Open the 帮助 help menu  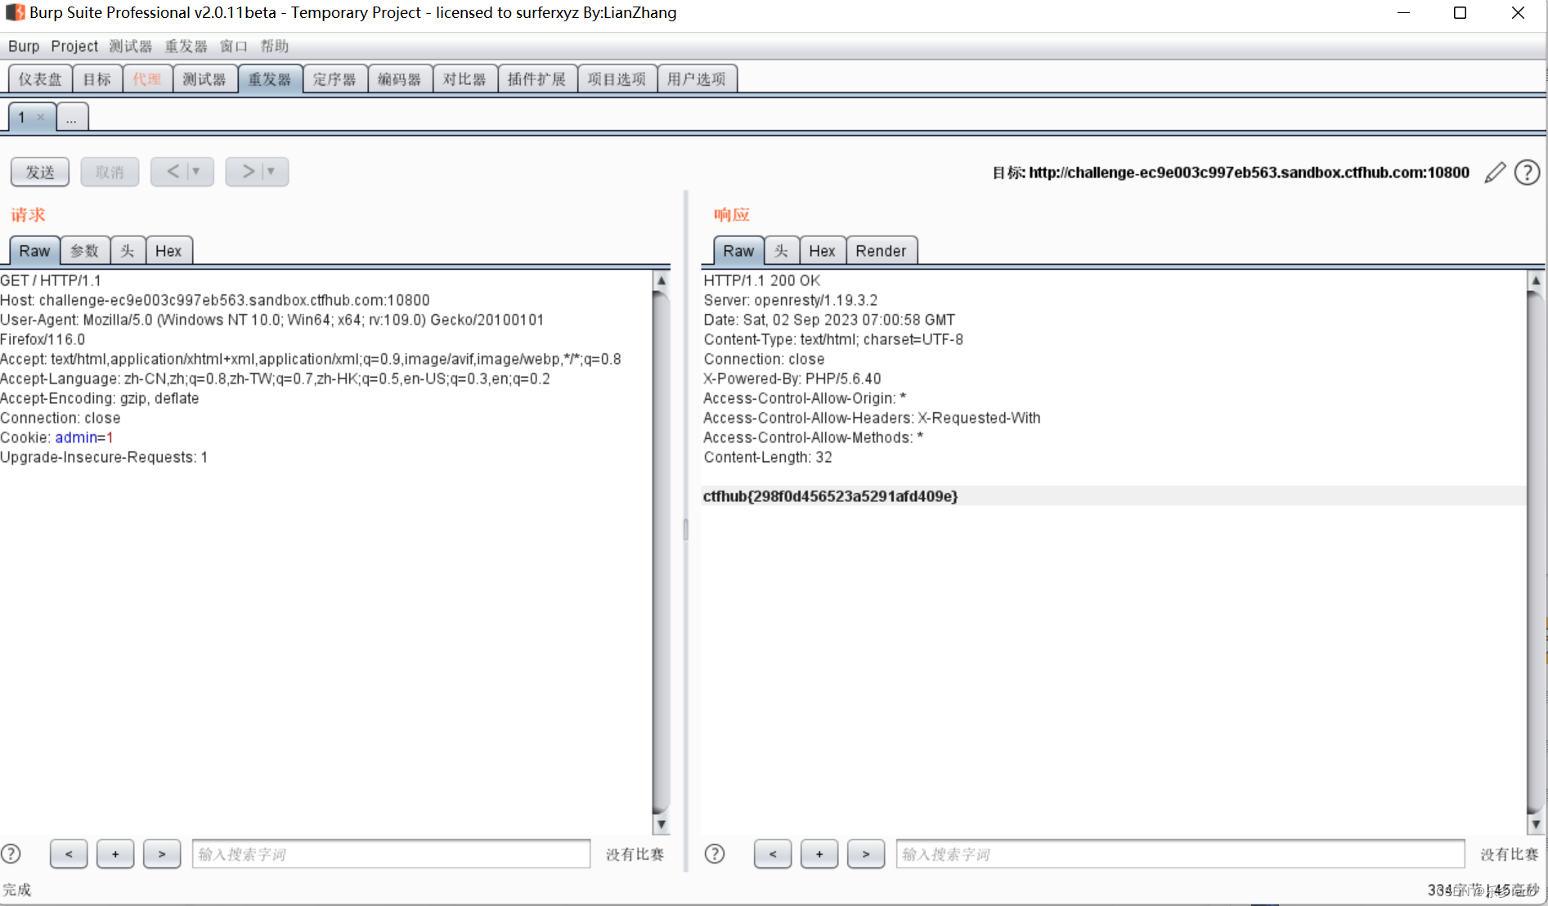click(275, 47)
